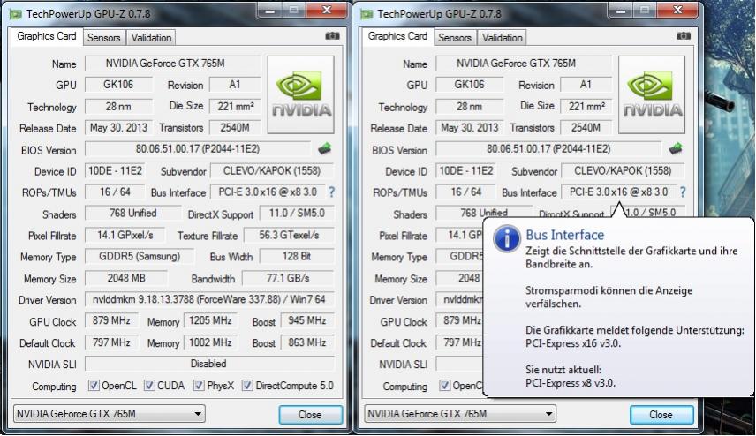
Task: Click the camera screenshot icon in right window
Action: 684,36
